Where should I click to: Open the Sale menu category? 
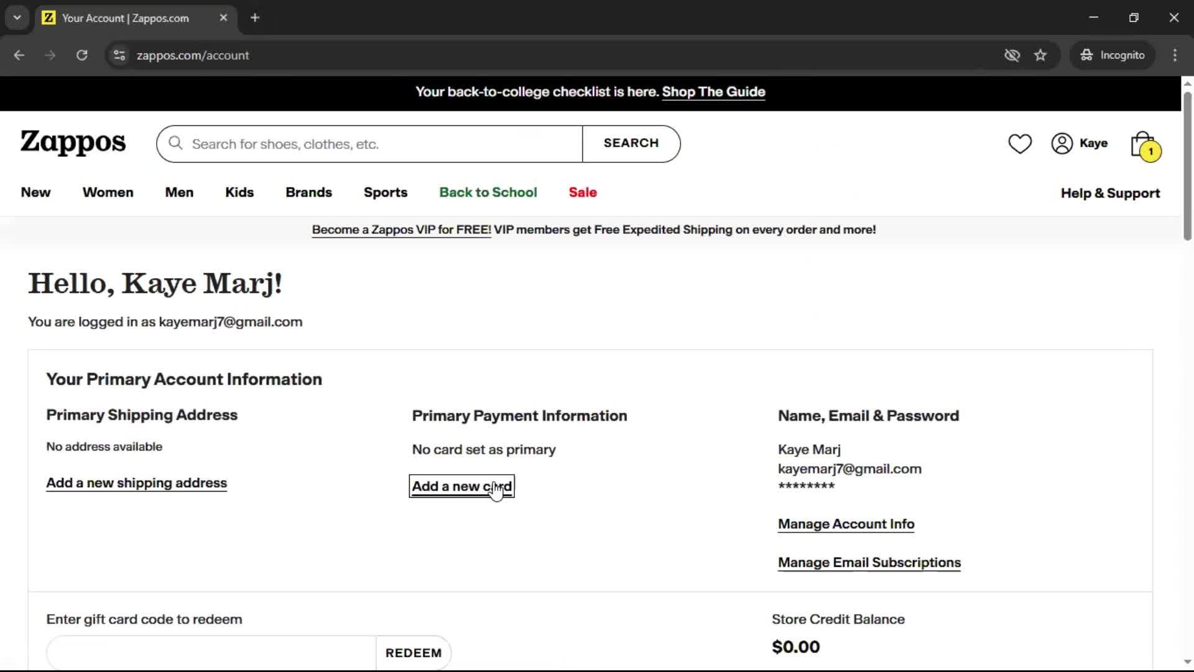[583, 192]
